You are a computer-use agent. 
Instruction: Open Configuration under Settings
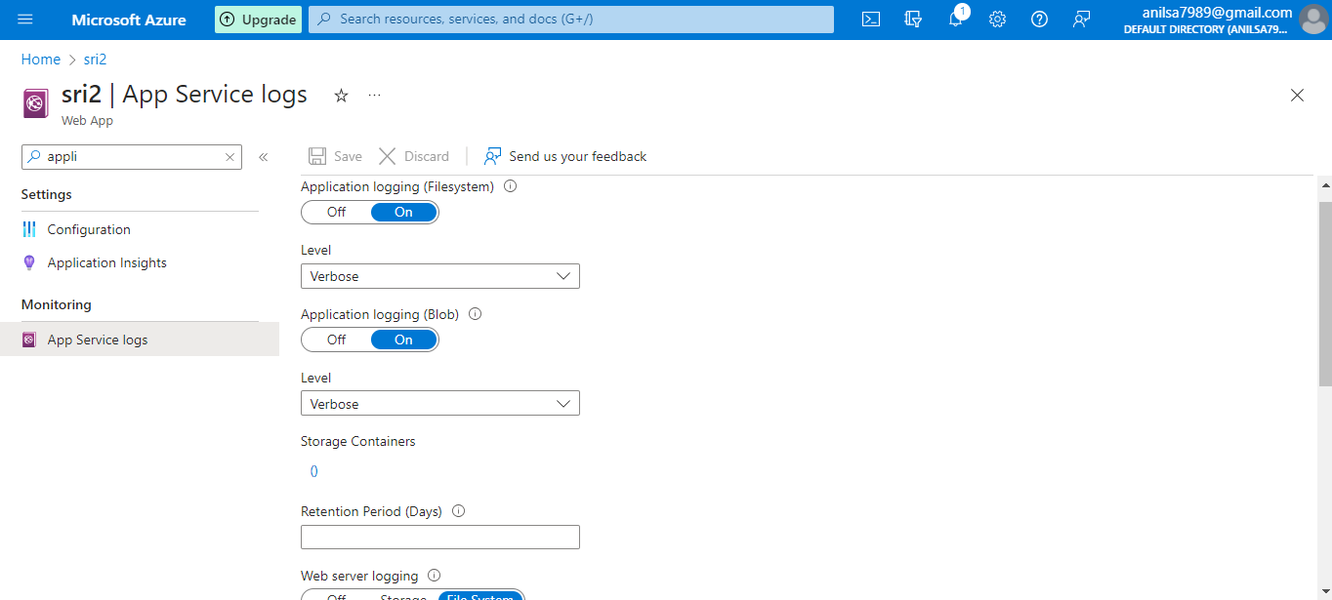pos(87,228)
